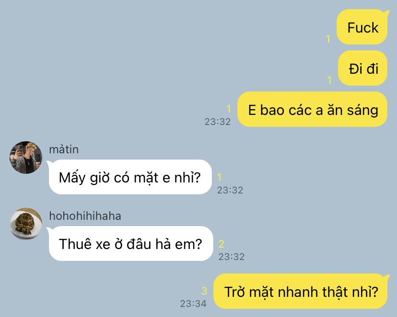Select the "Thuê xe ở đâu hả em?" message
Image resolution: width=397 pixels, height=317 pixels.
pos(130,243)
